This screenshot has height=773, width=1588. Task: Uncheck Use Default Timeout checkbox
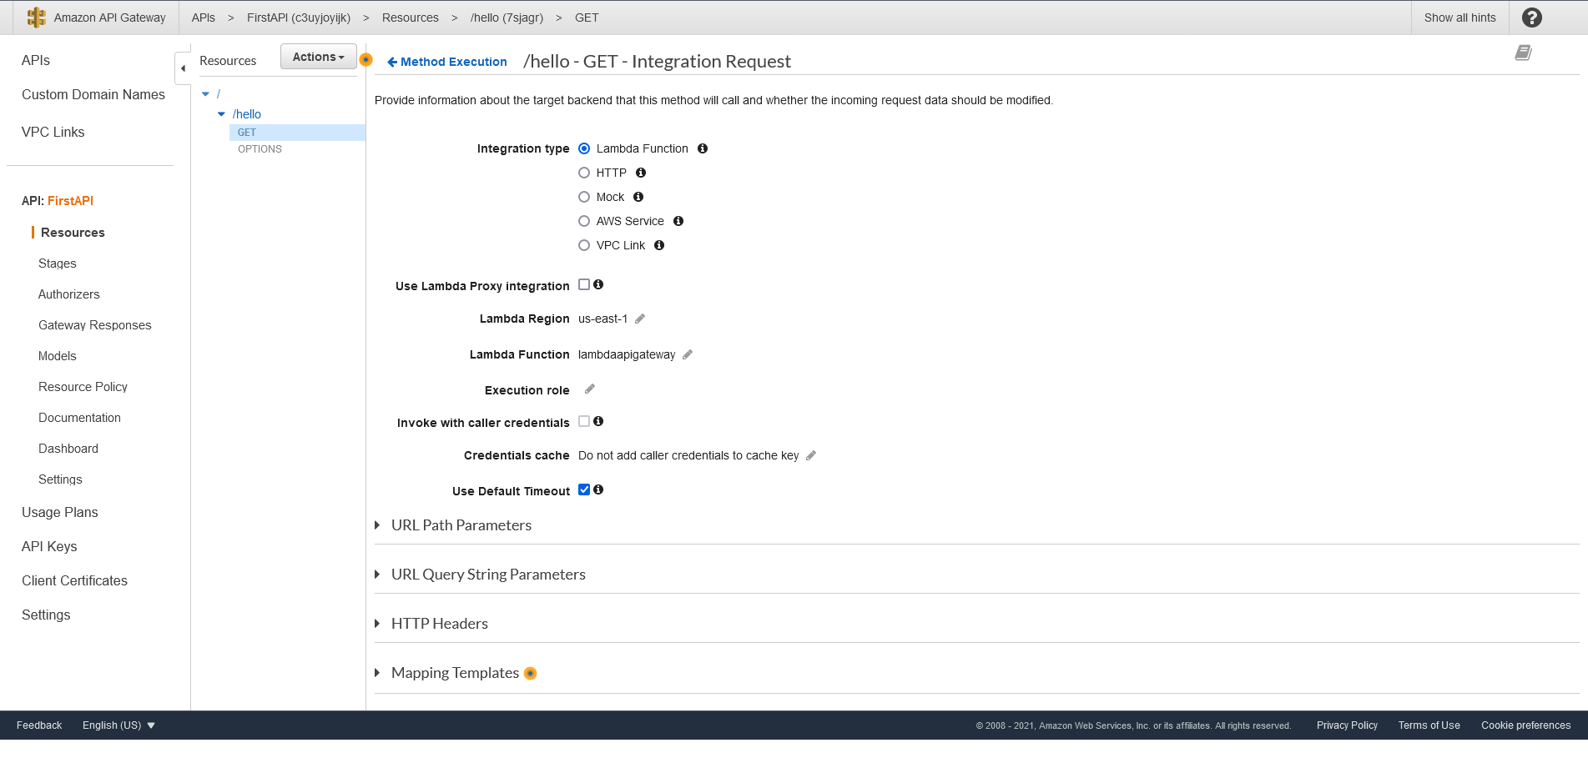pyautogui.click(x=584, y=489)
